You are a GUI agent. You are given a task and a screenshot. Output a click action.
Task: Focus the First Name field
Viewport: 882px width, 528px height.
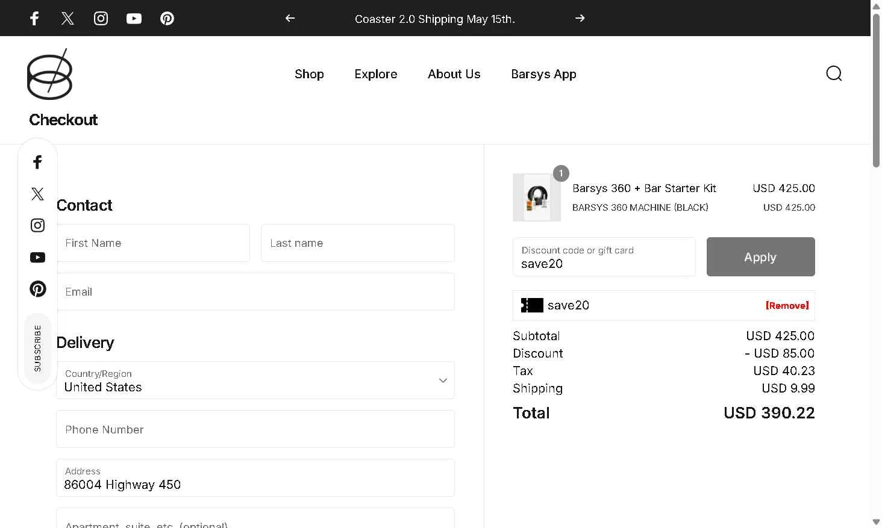point(153,243)
